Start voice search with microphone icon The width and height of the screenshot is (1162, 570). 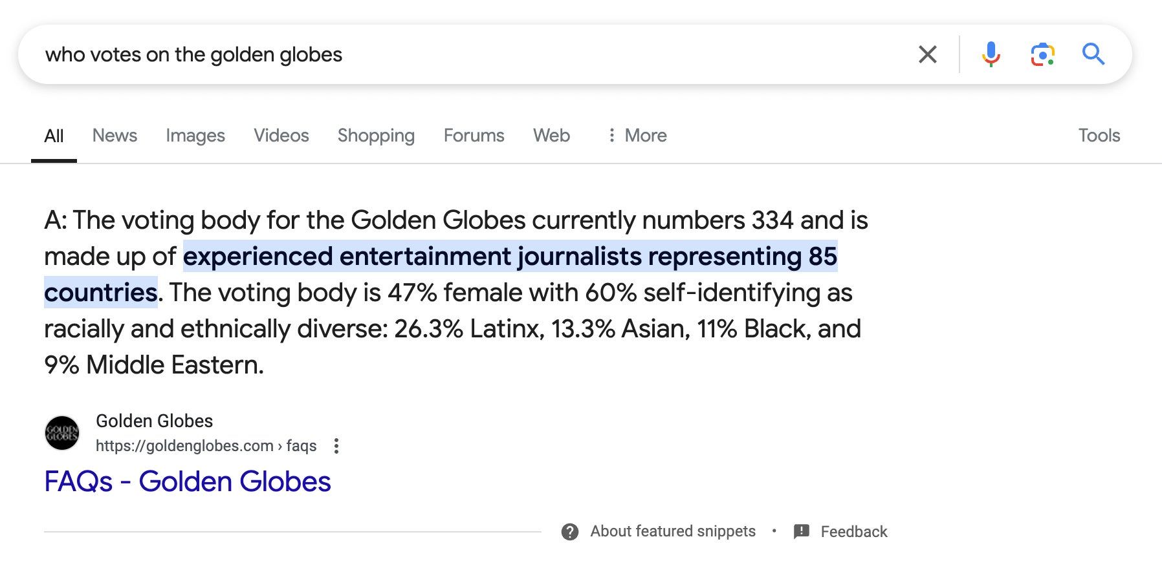(991, 55)
